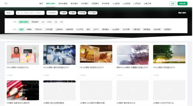Select 文字标题 in the 标签 row
This screenshot has width=193, height=106.
coord(49,30)
